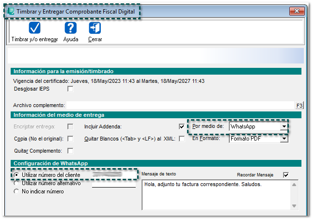
Task: Toggle Quitar Blancos al XML checkbox
Action: tap(182, 139)
